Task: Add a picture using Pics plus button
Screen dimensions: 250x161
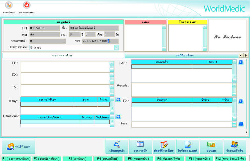Action: tap(241, 124)
